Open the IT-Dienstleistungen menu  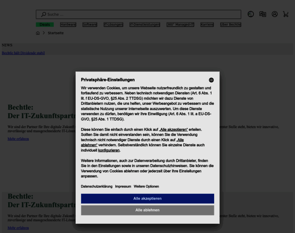click(x=145, y=24)
